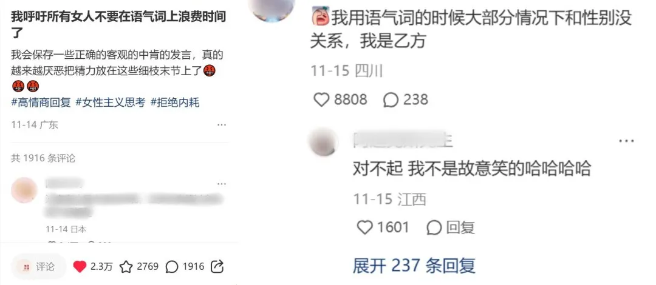Select the post title text about 语气词
The height and width of the screenshot is (285, 656).
(118, 24)
